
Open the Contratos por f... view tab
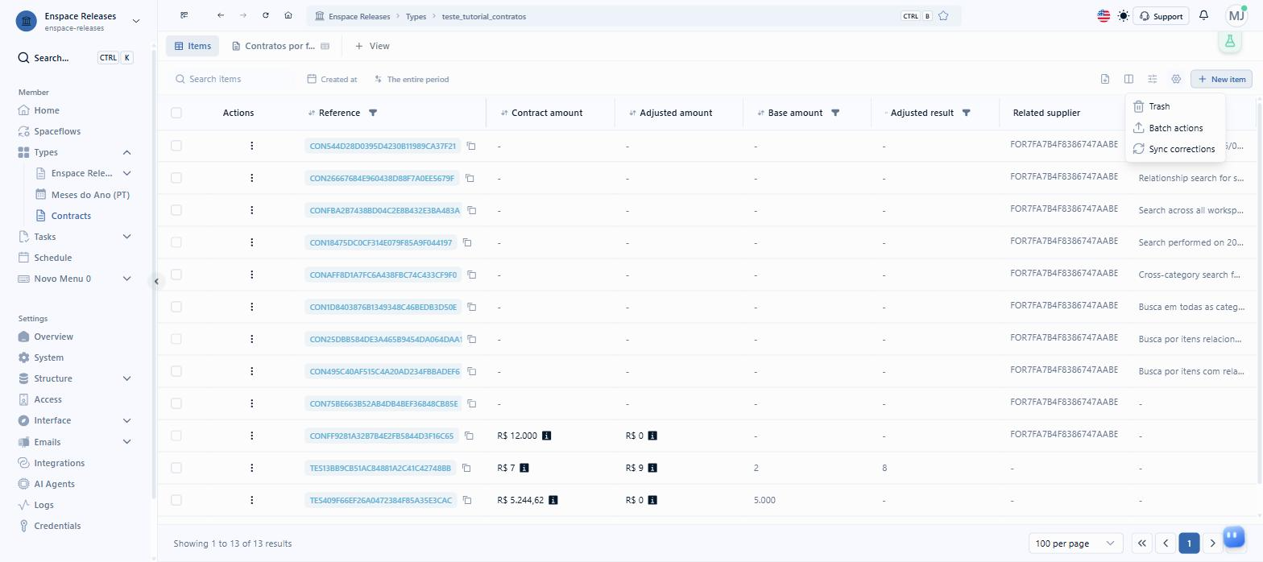[x=280, y=46]
